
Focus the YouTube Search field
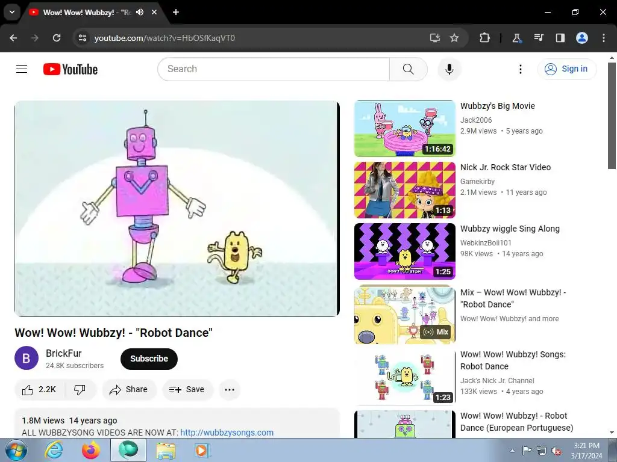[274, 69]
